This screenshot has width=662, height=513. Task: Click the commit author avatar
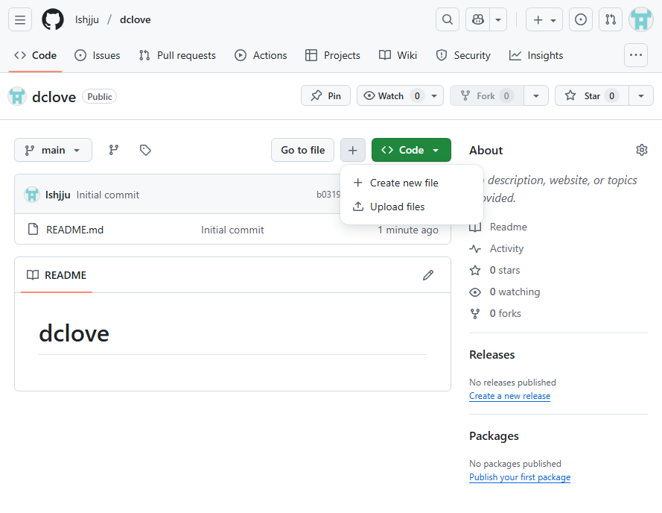(x=32, y=195)
